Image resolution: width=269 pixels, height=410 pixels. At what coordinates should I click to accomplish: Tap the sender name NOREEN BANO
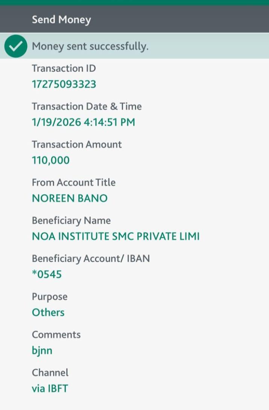pyautogui.click(x=70, y=198)
